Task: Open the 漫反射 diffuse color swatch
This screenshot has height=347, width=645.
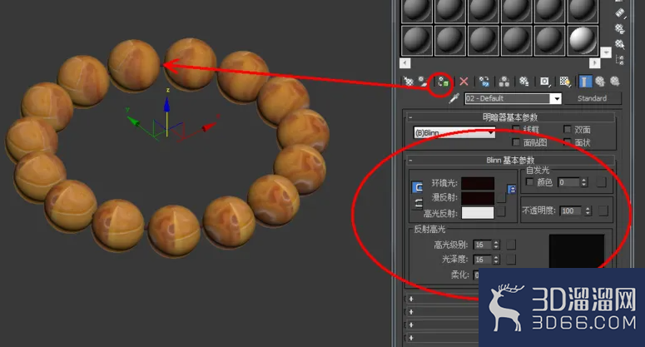Action: (x=478, y=198)
